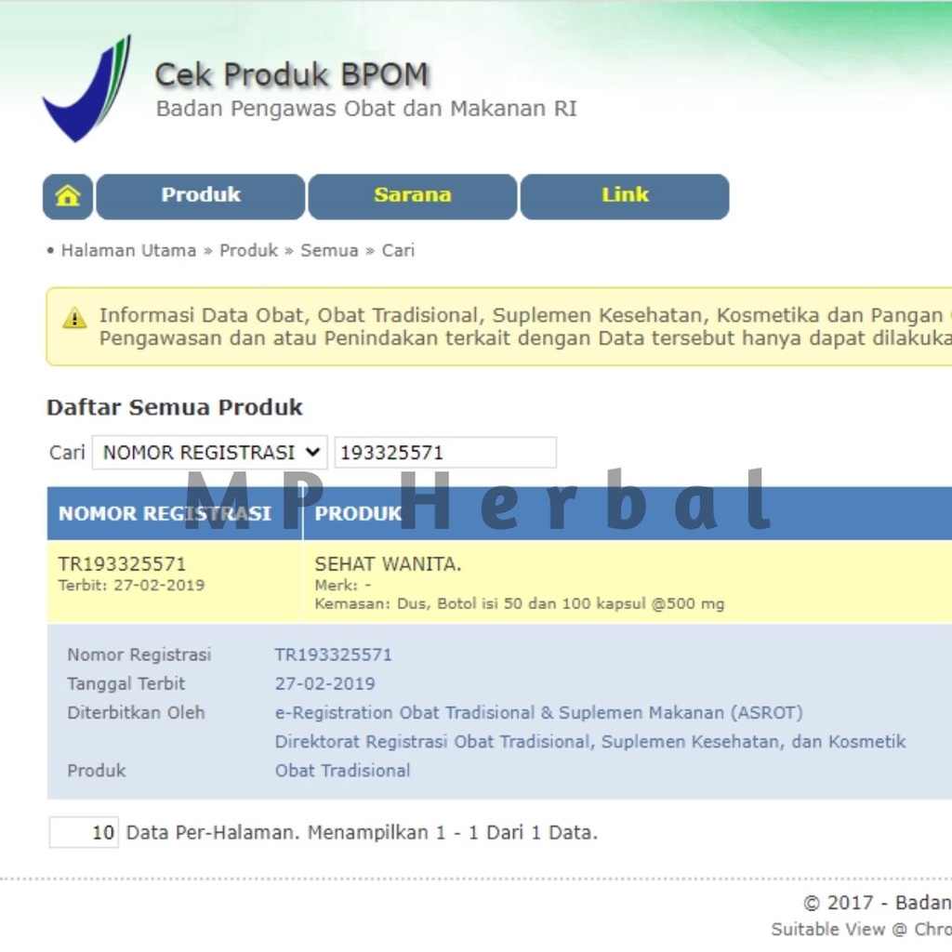Image resolution: width=952 pixels, height=952 pixels.
Task: Click the Diterbitkan Oleh label
Action: pos(136,713)
